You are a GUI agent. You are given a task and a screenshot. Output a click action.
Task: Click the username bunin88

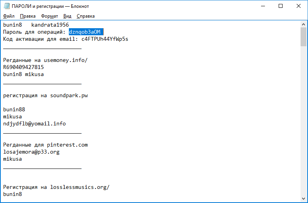click(x=14, y=109)
